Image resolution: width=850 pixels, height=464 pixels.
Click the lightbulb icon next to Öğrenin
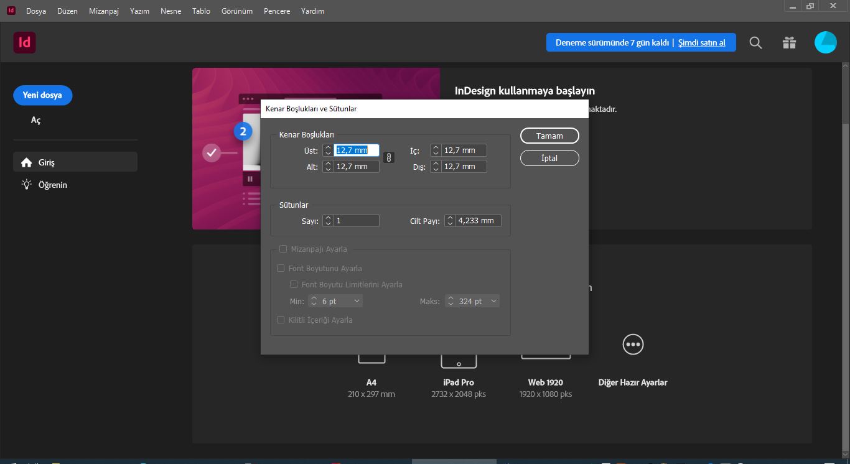click(x=26, y=185)
